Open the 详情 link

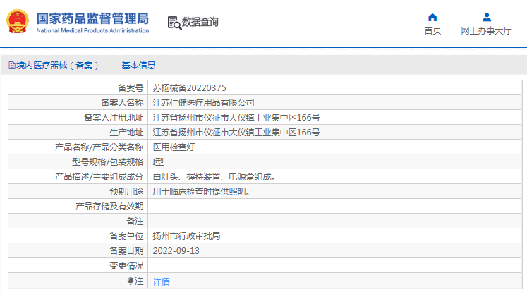pyautogui.click(x=162, y=281)
